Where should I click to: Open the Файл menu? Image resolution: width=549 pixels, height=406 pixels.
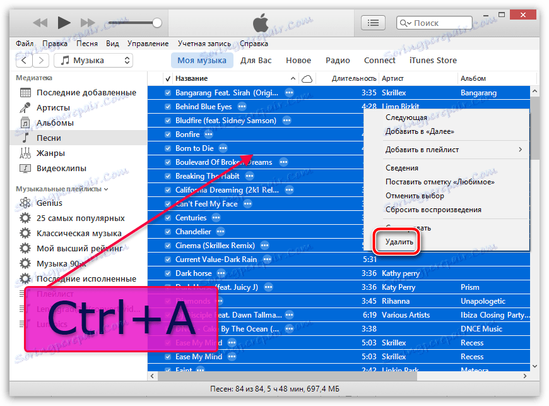[25, 44]
